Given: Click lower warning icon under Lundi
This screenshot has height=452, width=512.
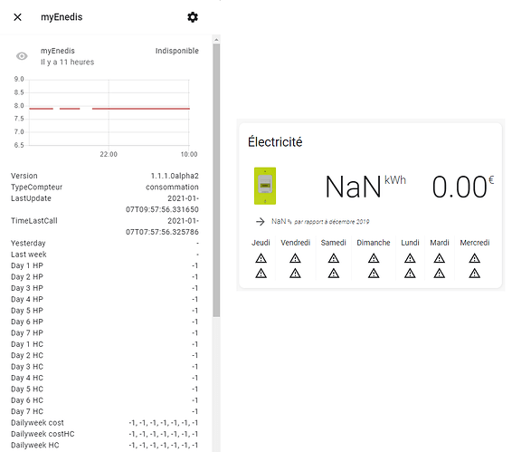Looking at the screenshot, I should pos(410,273).
